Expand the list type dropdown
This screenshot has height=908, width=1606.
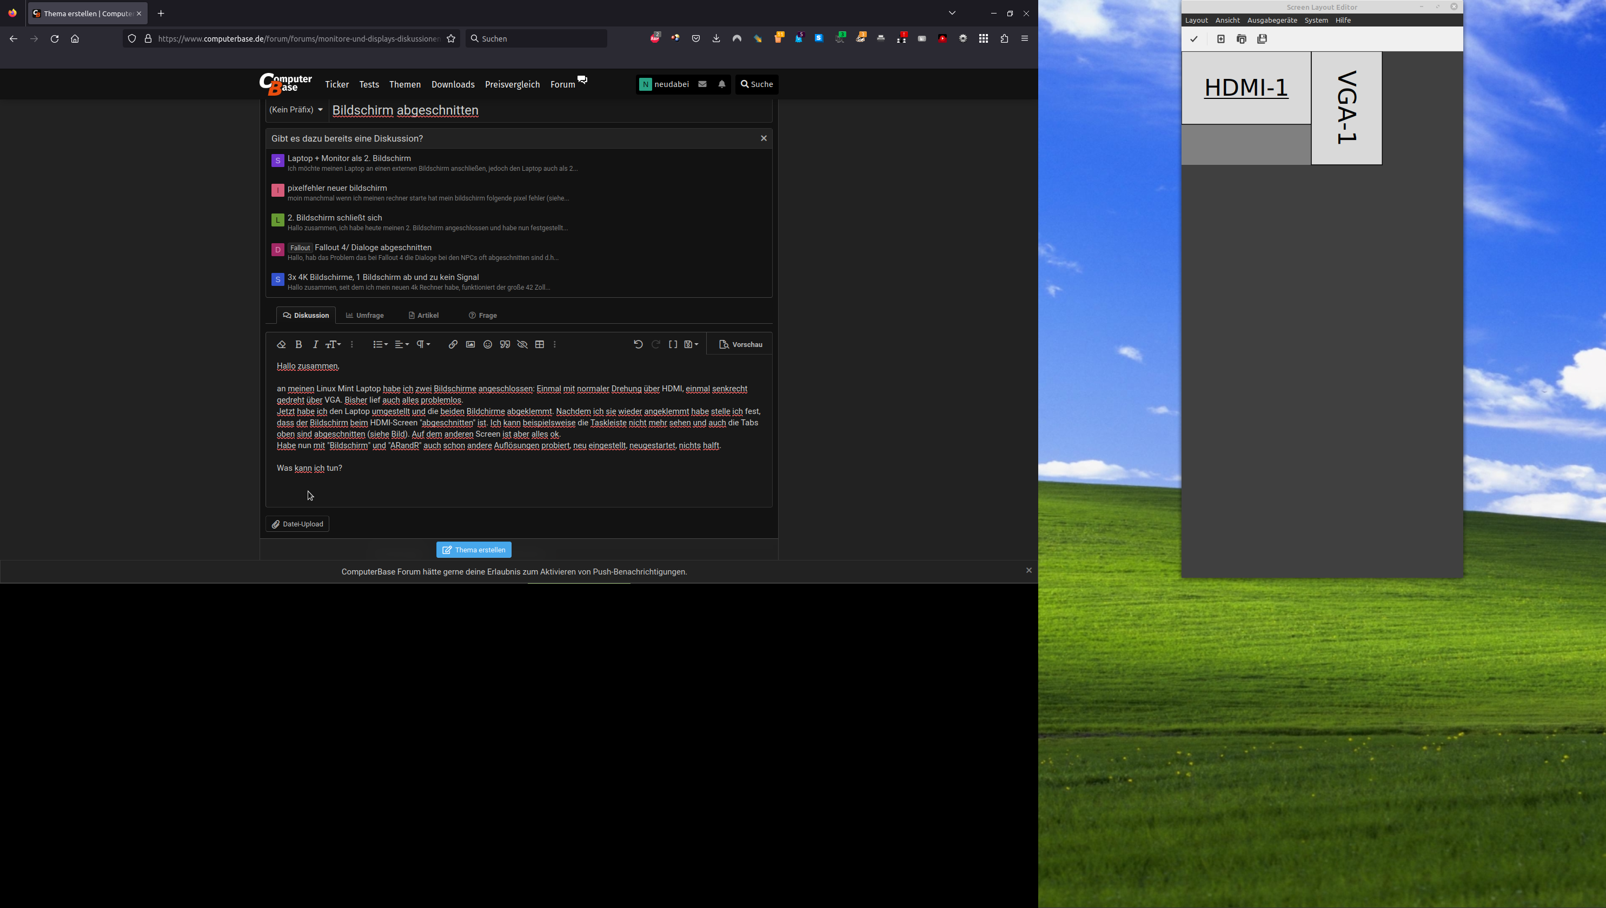[x=380, y=345]
